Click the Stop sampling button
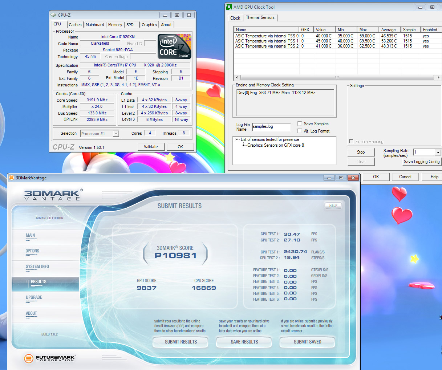 tap(361, 152)
